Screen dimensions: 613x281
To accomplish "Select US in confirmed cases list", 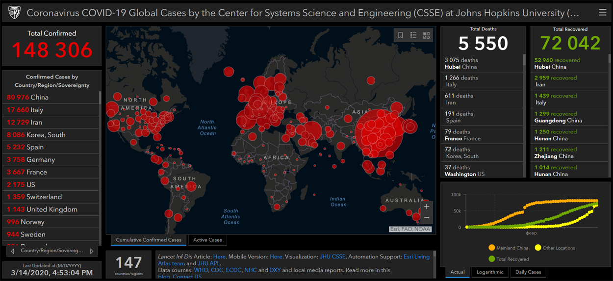I will (51, 184).
